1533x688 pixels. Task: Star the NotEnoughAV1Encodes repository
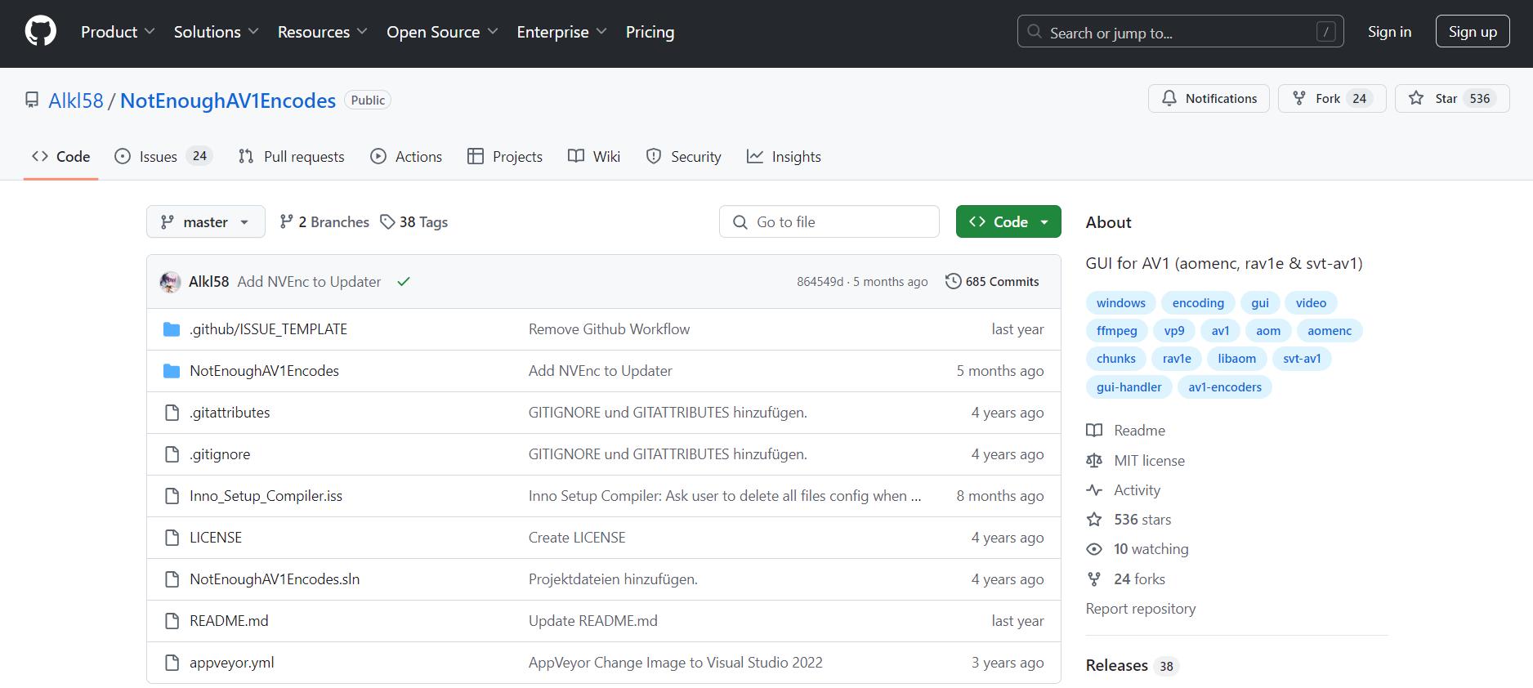pyautogui.click(x=1452, y=98)
